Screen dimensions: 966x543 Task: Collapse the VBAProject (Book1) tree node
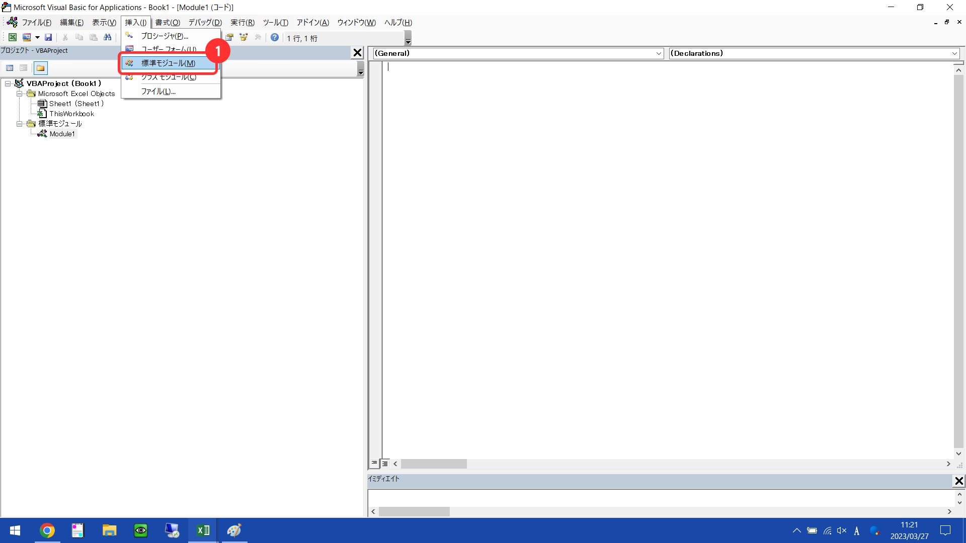pyautogui.click(x=8, y=83)
